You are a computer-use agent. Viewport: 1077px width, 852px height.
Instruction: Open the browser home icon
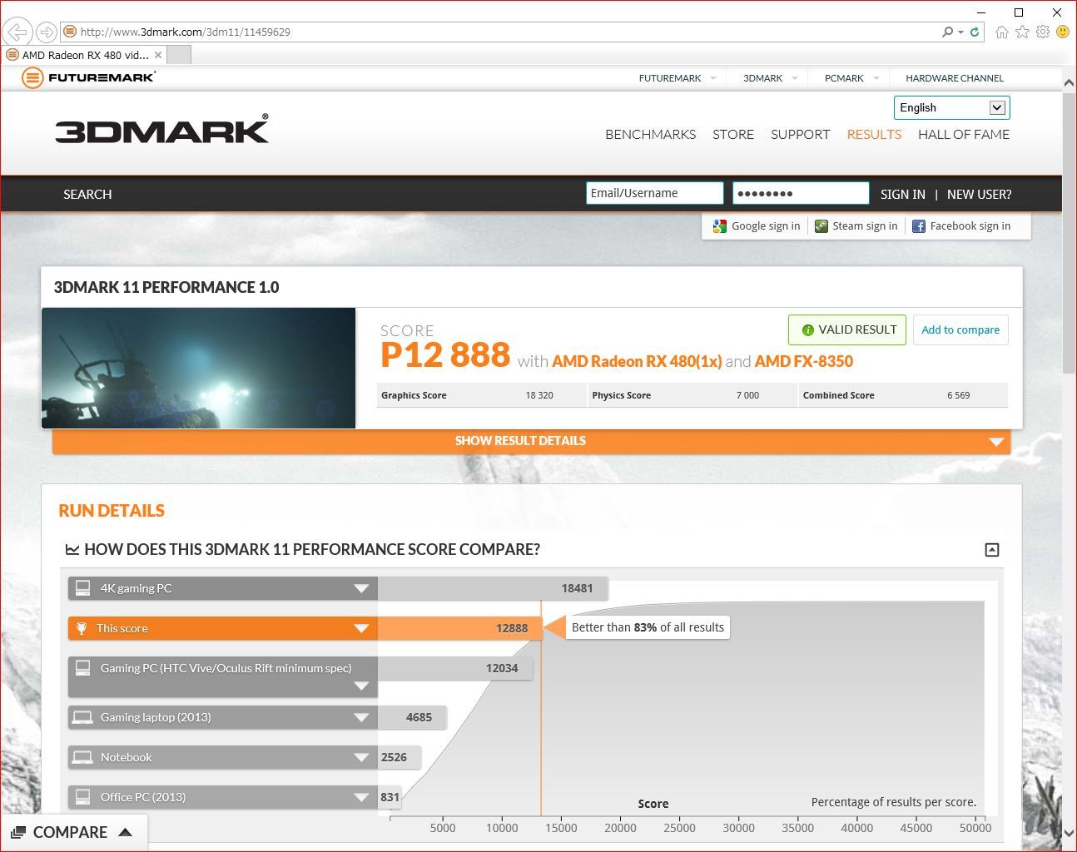pos(1002,32)
